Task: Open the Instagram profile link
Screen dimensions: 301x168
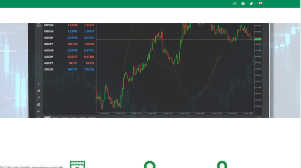Action: click(x=235, y=4)
